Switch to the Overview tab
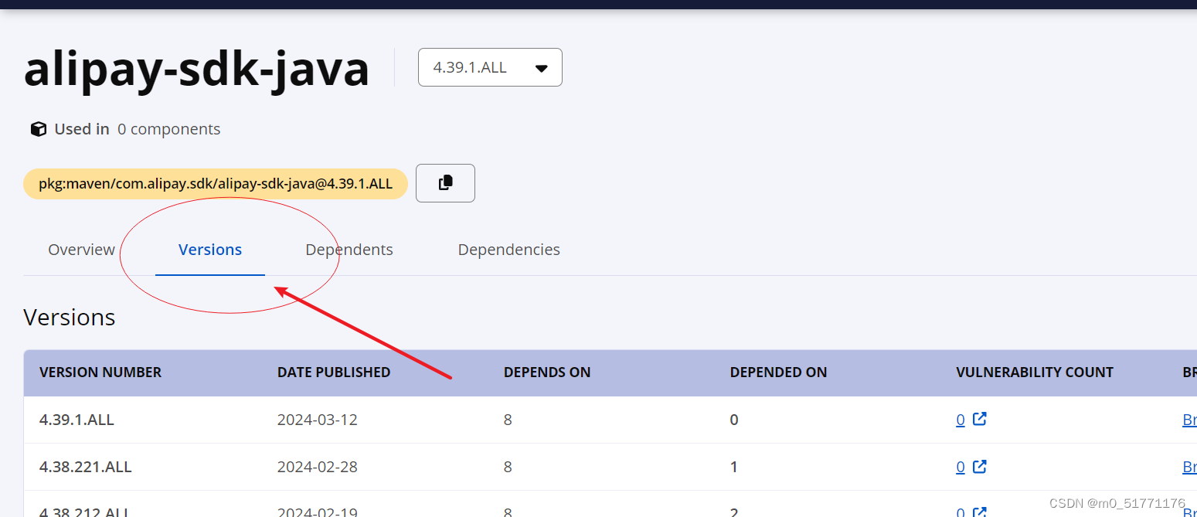 81,250
